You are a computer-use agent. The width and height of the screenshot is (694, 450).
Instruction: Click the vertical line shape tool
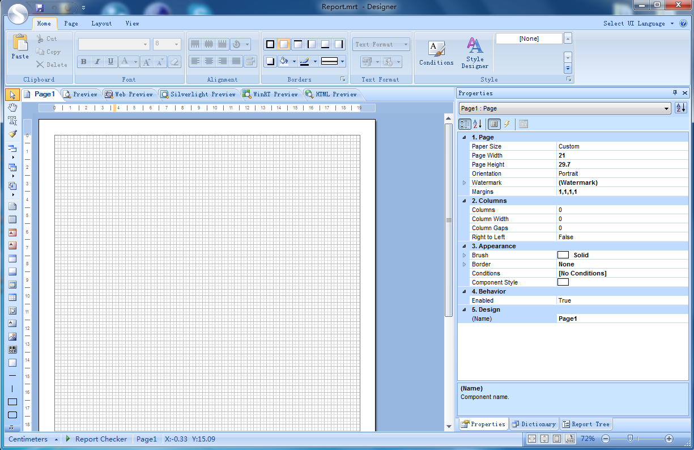[12, 389]
